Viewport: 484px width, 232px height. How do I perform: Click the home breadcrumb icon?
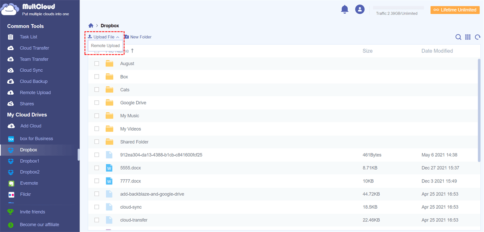click(91, 26)
